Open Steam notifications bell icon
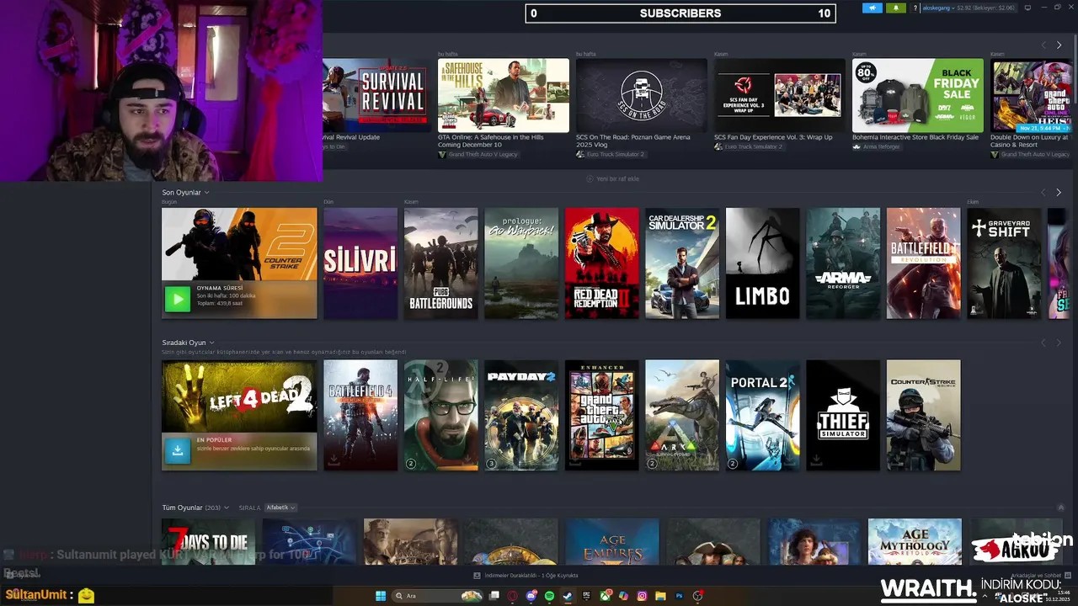The width and height of the screenshot is (1078, 606). point(896,8)
